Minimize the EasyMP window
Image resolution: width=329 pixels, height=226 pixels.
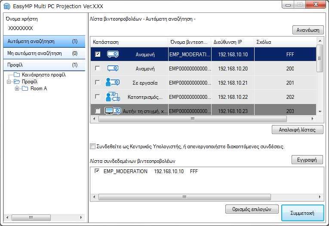[x=288, y=5]
